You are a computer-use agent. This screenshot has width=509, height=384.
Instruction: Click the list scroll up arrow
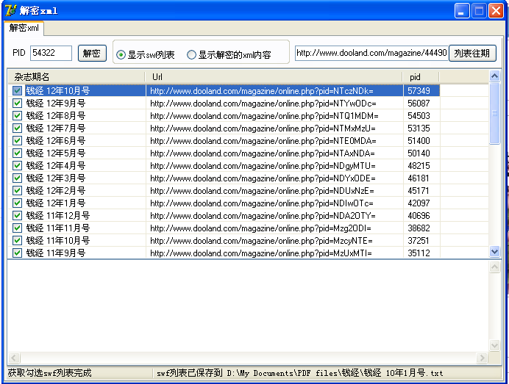(494, 76)
